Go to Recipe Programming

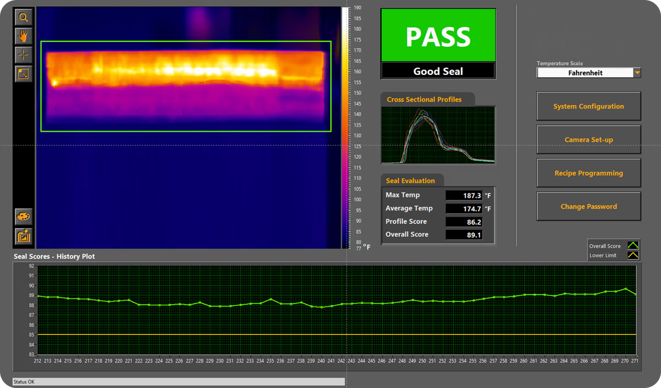click(589, 173)
